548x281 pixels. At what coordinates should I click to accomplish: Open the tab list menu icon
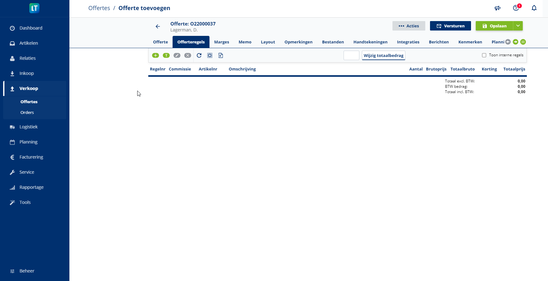[523, 42]
